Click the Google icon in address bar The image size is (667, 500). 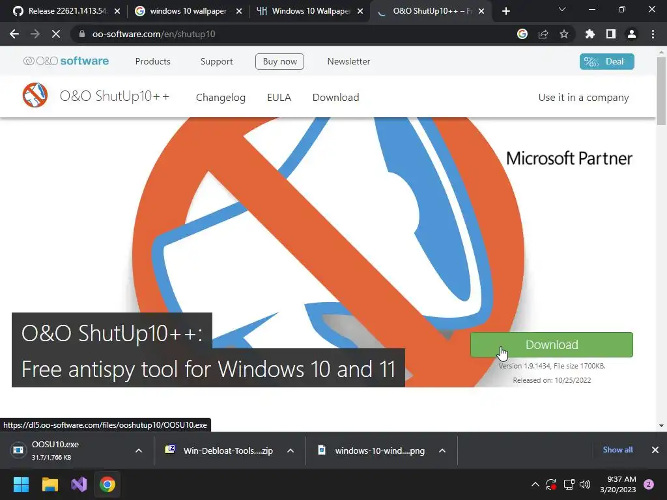point(522,34)
